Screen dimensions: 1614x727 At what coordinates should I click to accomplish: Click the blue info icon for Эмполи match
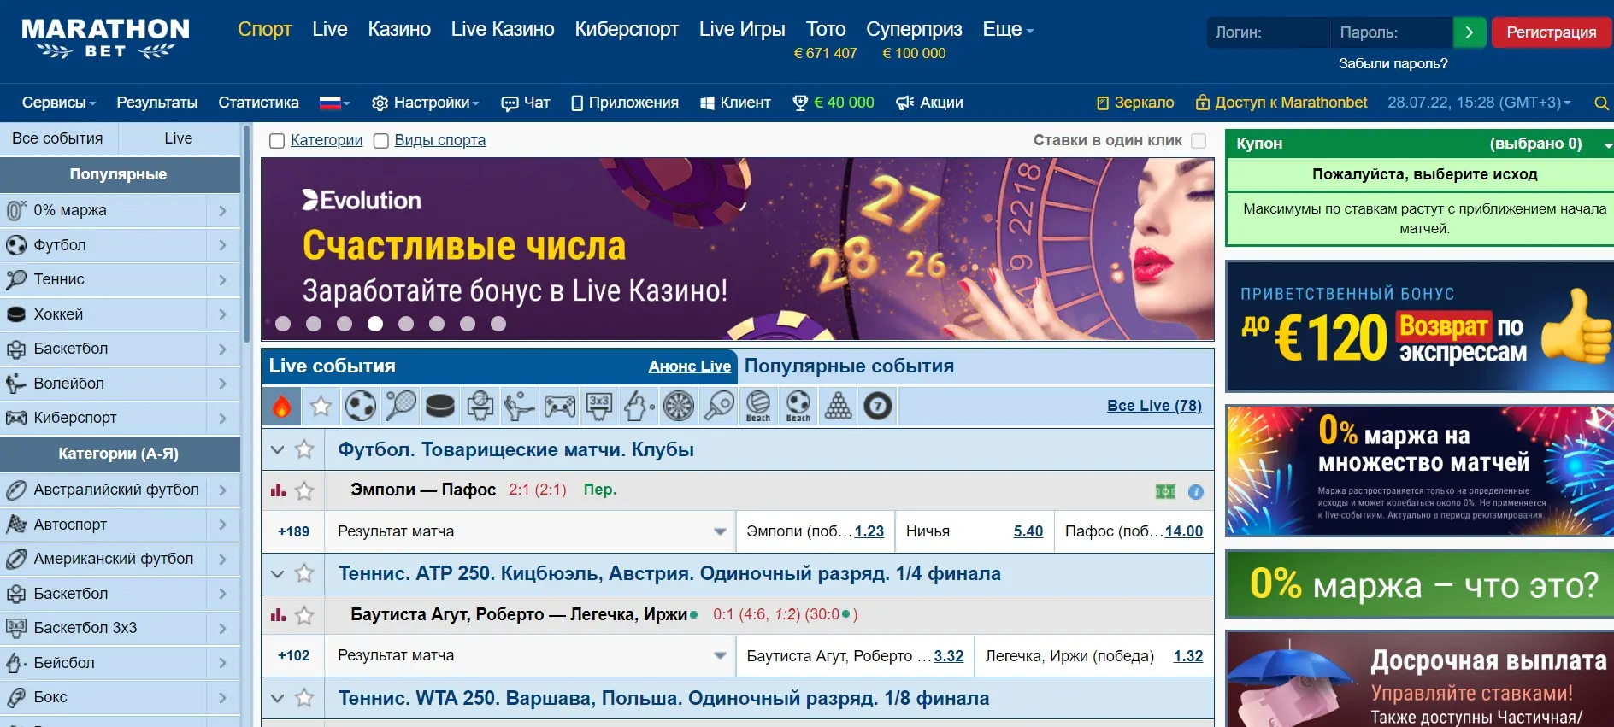1195,492
